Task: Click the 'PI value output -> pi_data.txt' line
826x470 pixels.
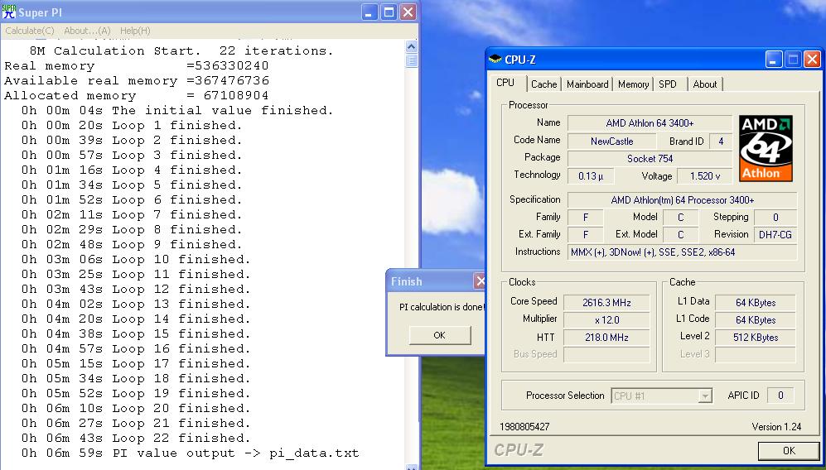Action: [191, 453]
